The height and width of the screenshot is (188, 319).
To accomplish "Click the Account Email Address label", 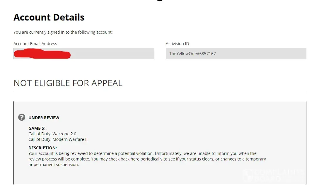I will click(35, 44).
